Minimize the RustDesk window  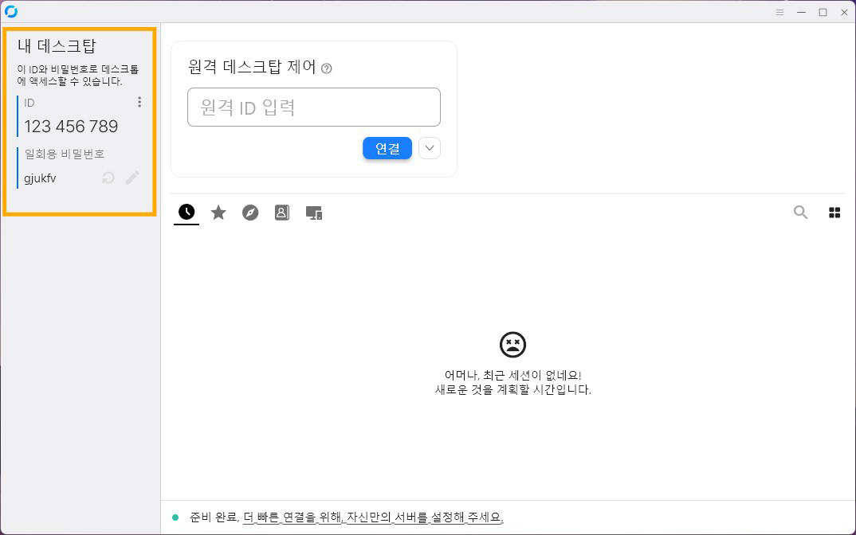[801, 12]
